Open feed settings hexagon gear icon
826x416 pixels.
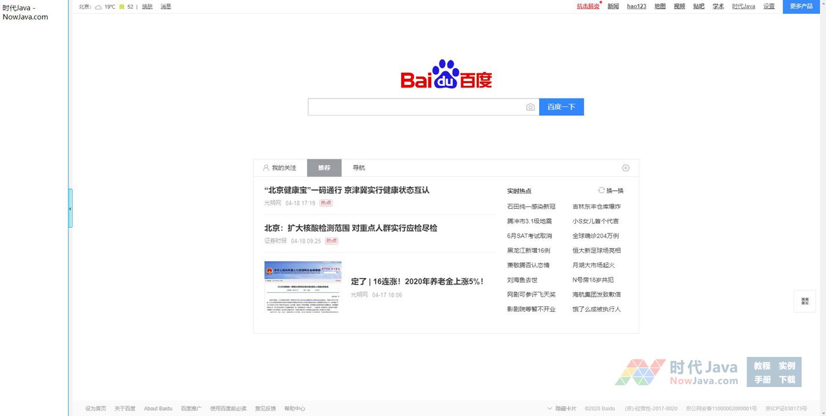[x=625, y=168]
